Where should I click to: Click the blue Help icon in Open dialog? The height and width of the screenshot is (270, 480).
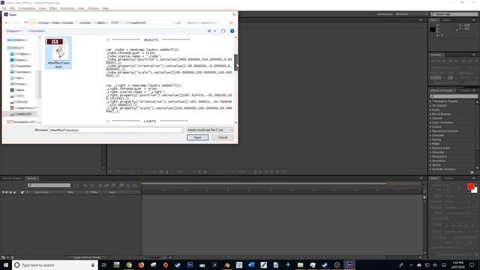(x=232, y=31)
